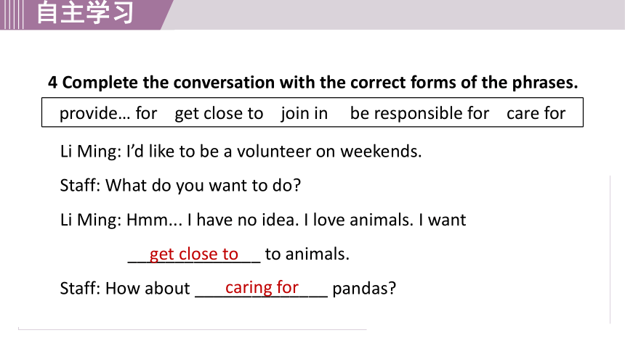Image resolution: width=625 pixels, height=351 pixels.
Task: Select the phrase 'provide... for' in box
Action: point(108,113)
